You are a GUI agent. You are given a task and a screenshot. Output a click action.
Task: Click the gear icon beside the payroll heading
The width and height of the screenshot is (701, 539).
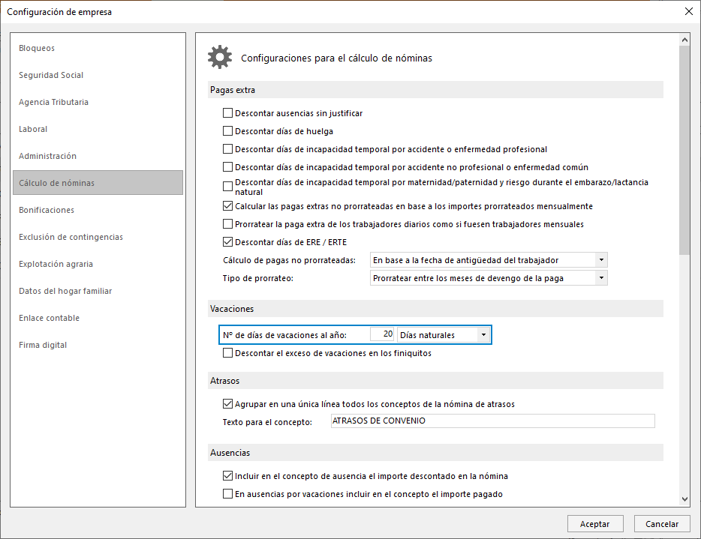coord(220,57)
